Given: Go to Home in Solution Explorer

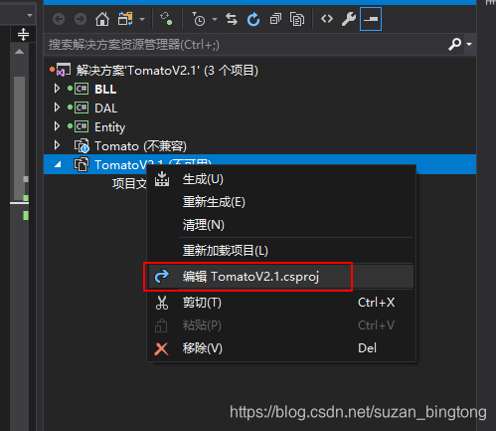Looking at the screenshot, I should [x=102, y=19].
